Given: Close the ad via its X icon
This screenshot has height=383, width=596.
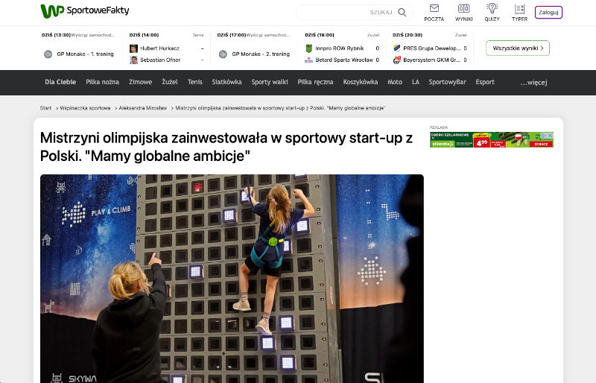Looking at the screenshot, I should coord(550,135).
